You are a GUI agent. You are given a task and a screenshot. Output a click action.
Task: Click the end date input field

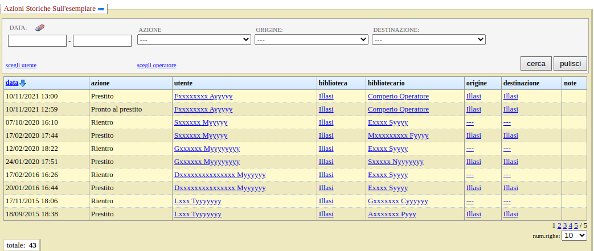[x=103, y=41]
